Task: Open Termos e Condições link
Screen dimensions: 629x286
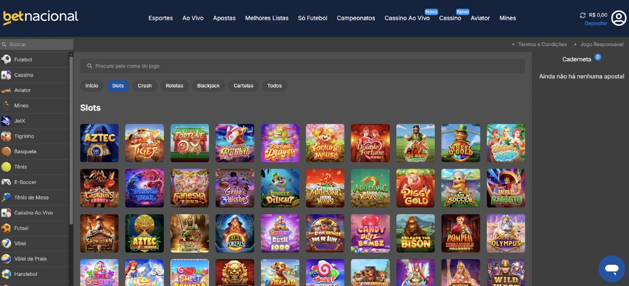Action: (542, 45)
